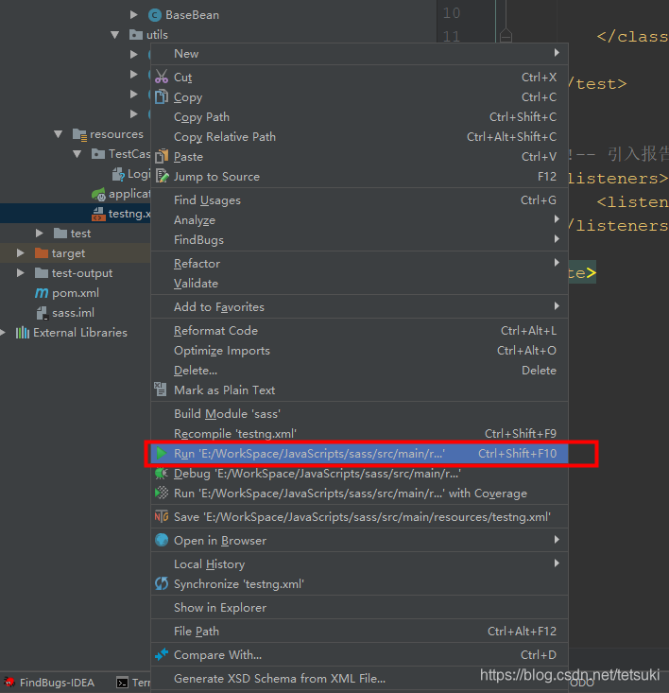Click the External Libraries icon

click(22, 333)
